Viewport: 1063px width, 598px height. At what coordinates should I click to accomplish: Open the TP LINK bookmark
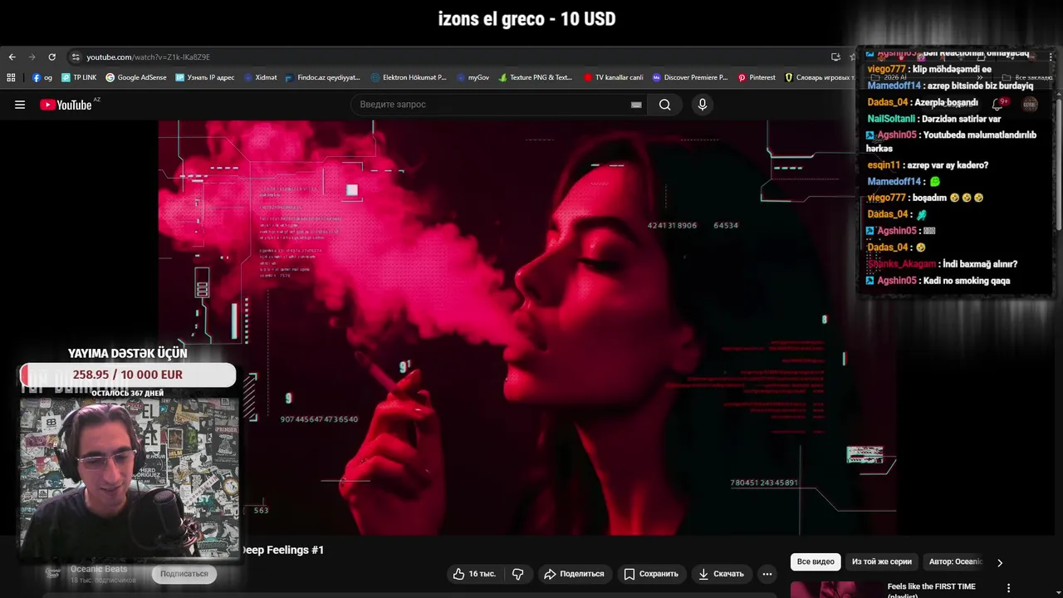coord(79,77)
